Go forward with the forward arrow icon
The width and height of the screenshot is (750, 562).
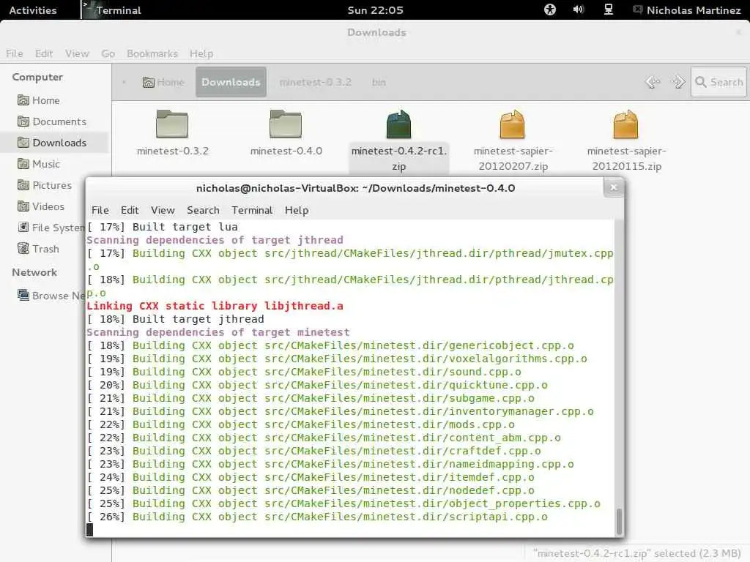pyautogui.click(x=677, y=82)
